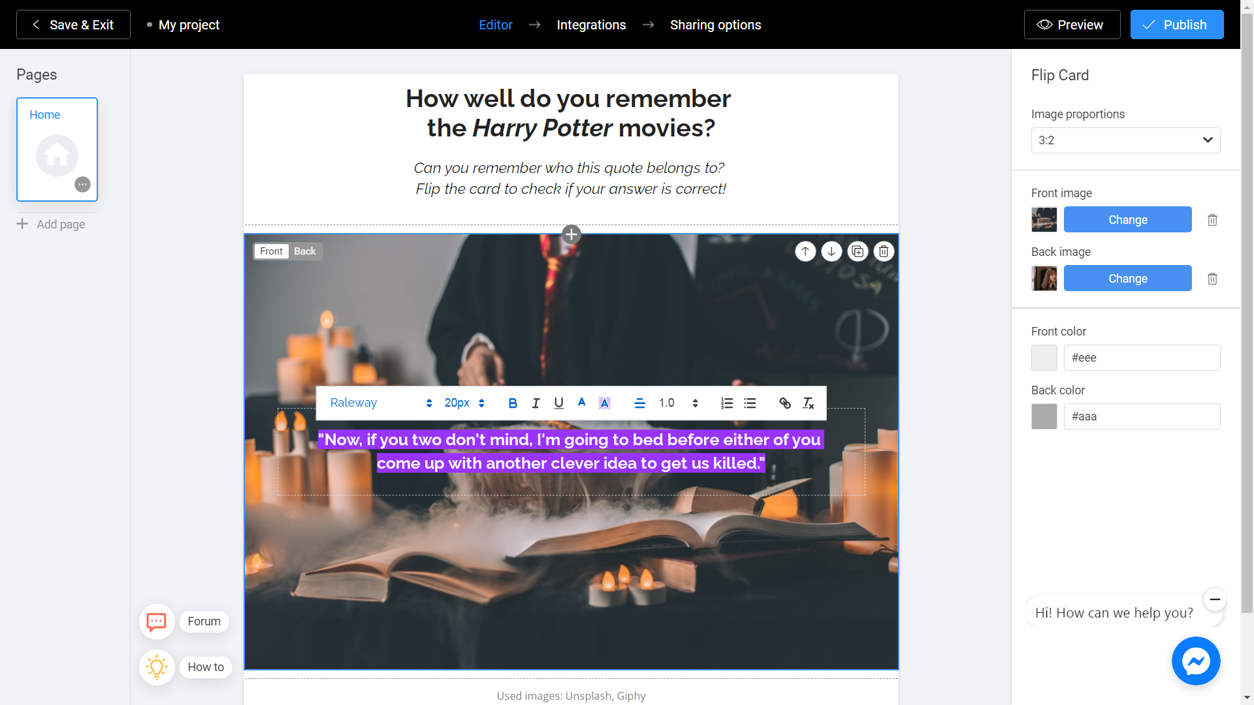This screenshot has width=1254, height=705.
Task: Open Editor tab
Action: (496, 25)
